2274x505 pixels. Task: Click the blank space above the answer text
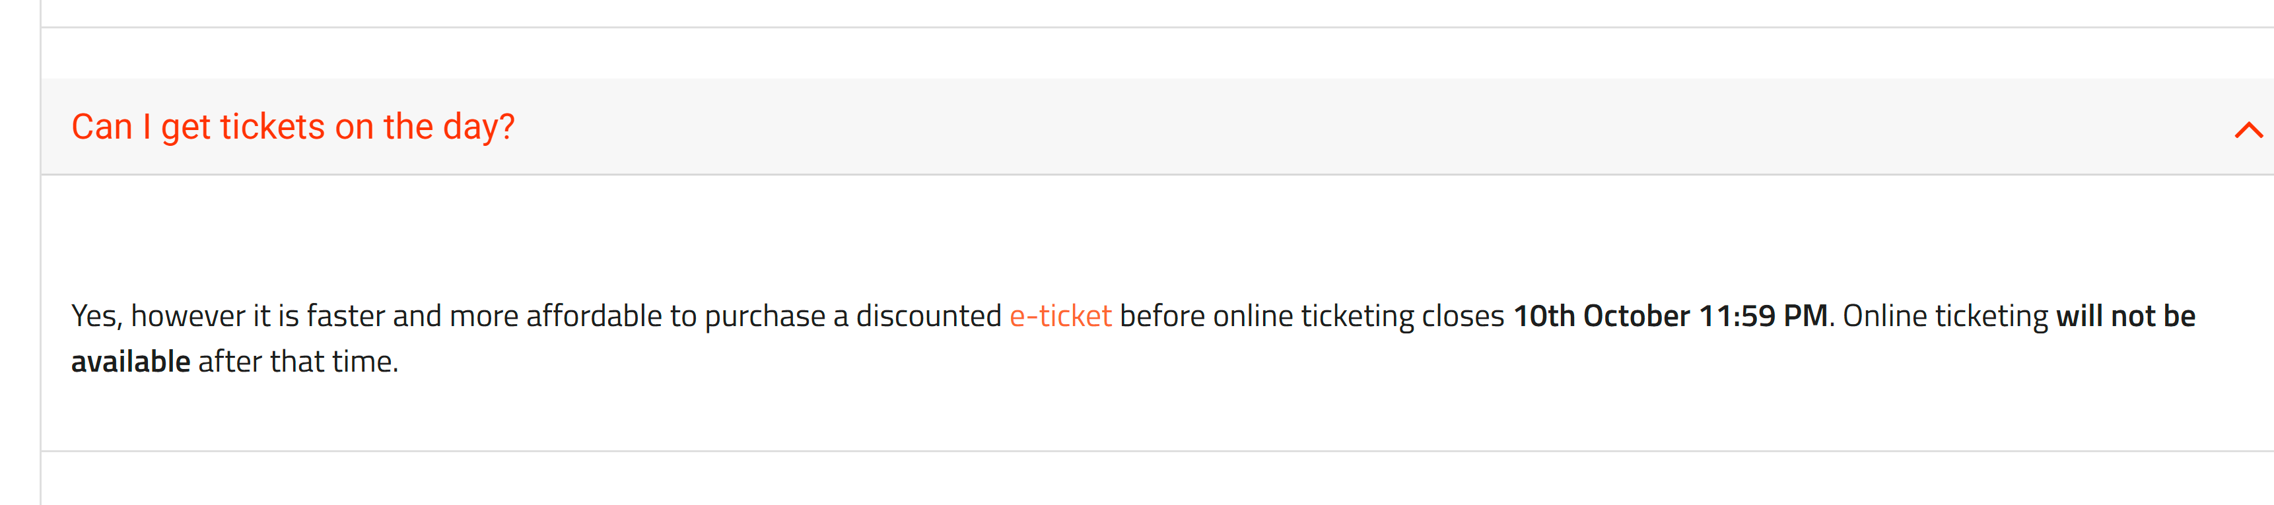click(1148, 234)
